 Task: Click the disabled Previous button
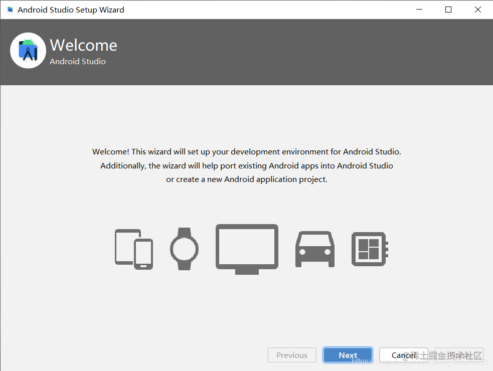click(292, 355)
